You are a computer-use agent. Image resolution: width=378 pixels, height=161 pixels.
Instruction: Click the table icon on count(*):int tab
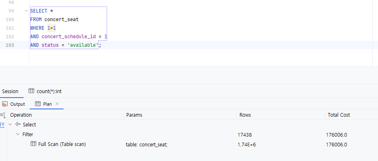31,91
